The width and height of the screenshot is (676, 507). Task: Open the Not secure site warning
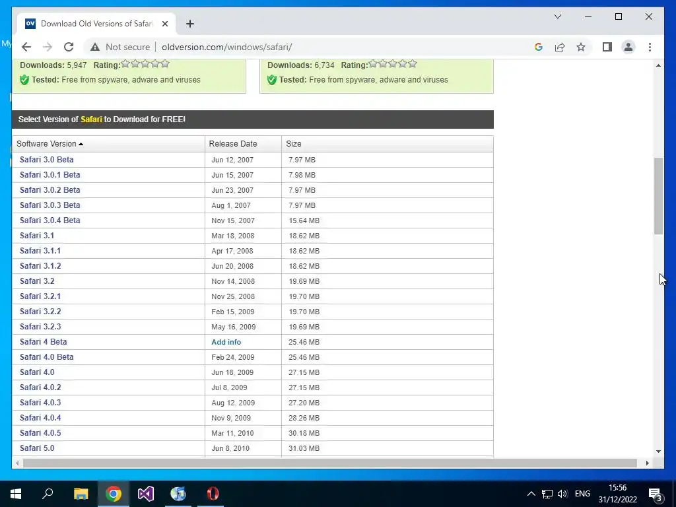point(120,47)
